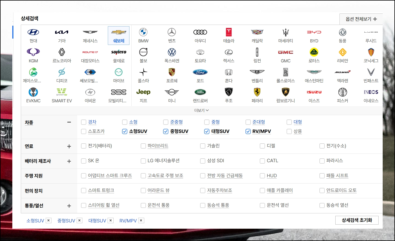
Task: Tick the HUD driving assist checkbox
Action: [x=263, y=176]
